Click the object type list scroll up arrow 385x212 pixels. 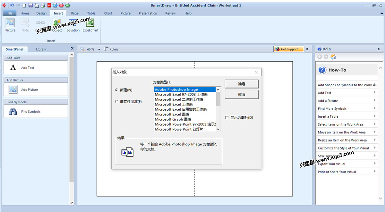[218, 89]
